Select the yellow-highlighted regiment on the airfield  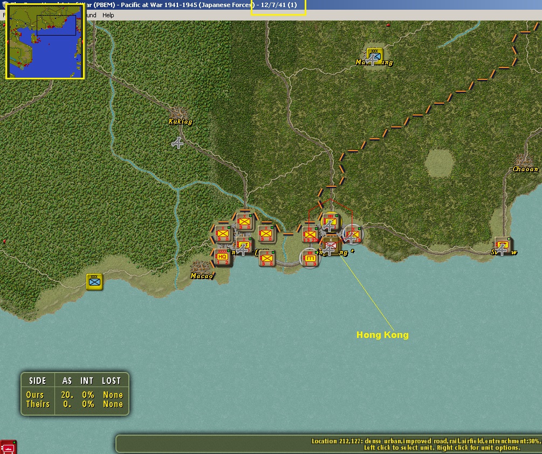click(331, 222)
